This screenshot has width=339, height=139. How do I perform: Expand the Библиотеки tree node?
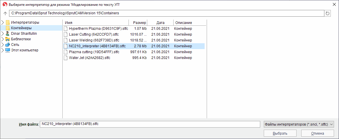[3, 39]
